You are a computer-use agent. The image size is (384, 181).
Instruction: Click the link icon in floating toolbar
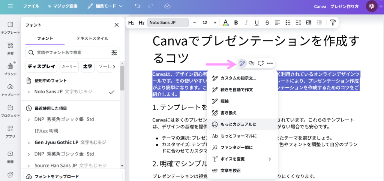(x=252, y=63)
